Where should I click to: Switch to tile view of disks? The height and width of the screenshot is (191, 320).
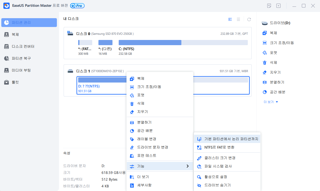[230, 19]
